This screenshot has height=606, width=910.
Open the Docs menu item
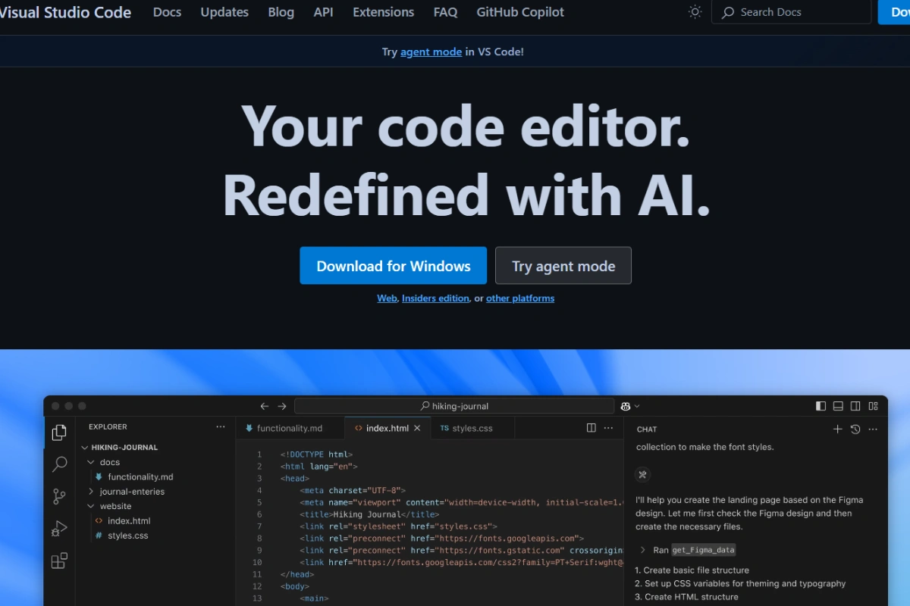tap(167, 12)
